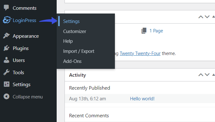Open the Appearance menu

click(x=26, y=36)
